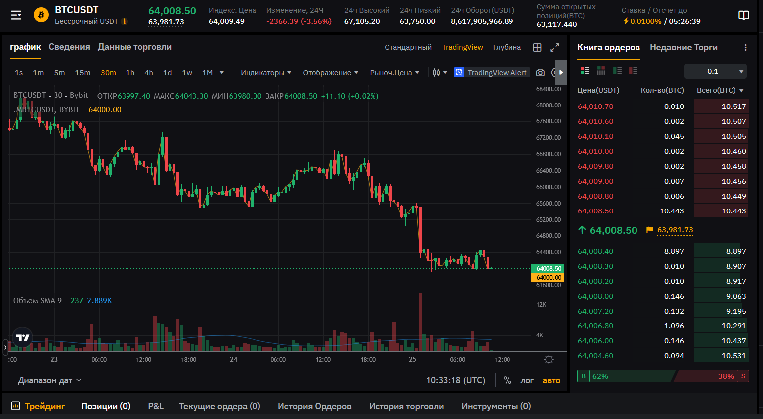The height and width of the screenshot is (419, 763).
Task: Select Глубина depth chart mode
Action: click(507, 47)
